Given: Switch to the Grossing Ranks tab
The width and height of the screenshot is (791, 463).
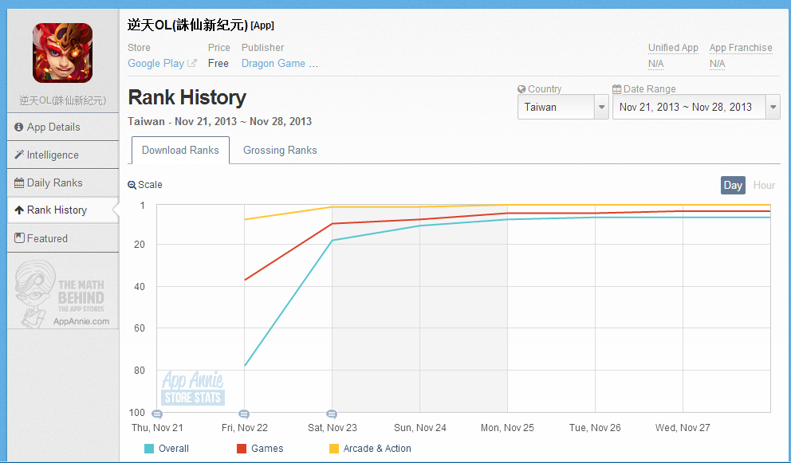Looking at the screenshot, I should [x=280, y=150].
